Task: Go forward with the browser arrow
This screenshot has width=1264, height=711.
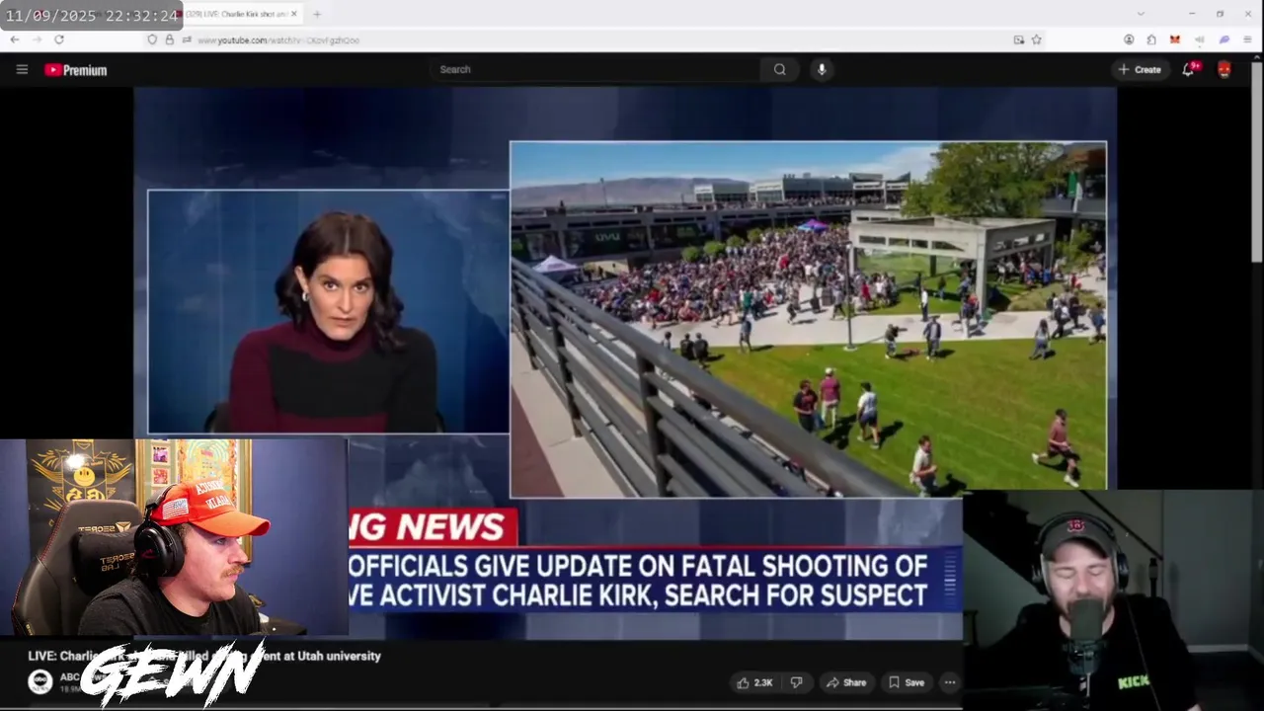Action: (x=37, y=39)
